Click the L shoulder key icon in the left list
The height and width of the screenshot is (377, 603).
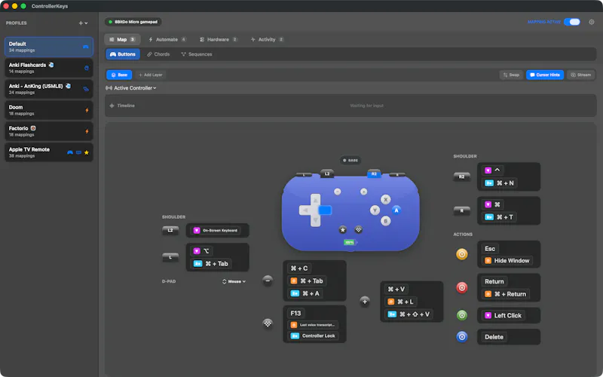(x=170, y=257)
